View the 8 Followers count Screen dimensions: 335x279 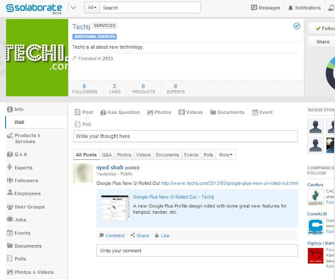[85, 89]
